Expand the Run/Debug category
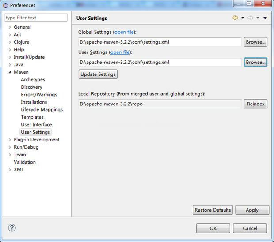Screen dimensions: 274x242 coord(10,147)
